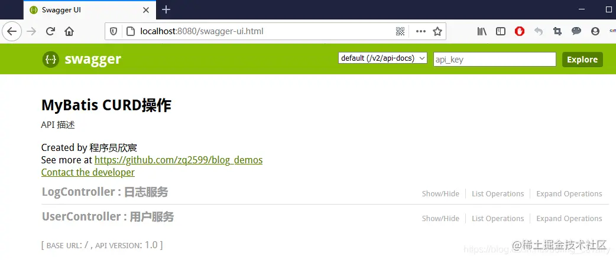This screenshot has height=260, width=616.
Task: Click List Operations for LogController
Action: click(498, 194)
